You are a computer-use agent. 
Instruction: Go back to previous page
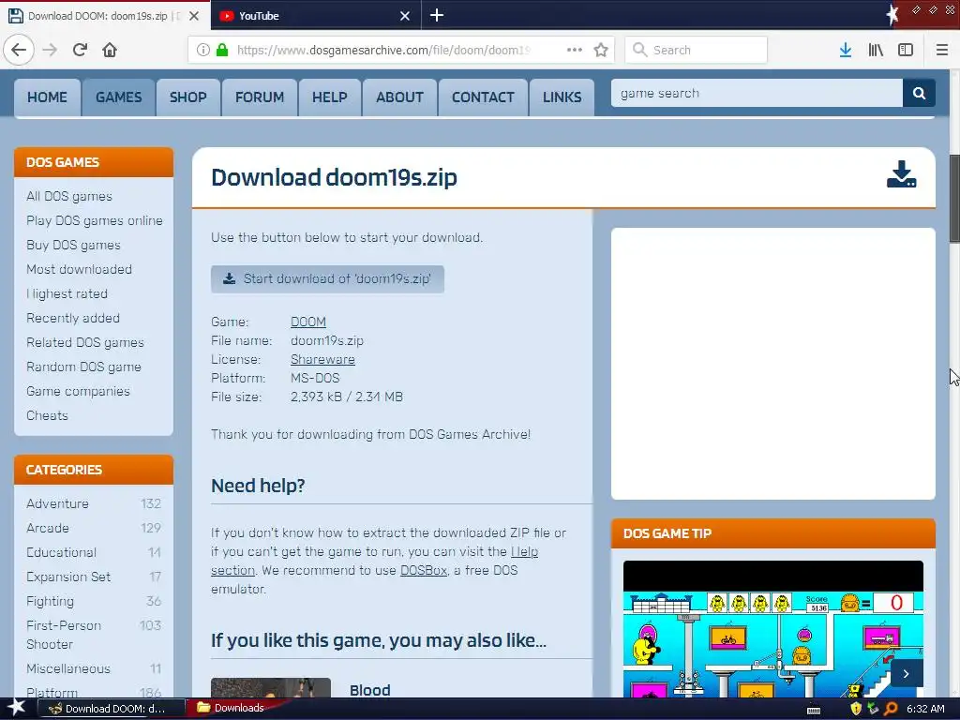(19, 50)
